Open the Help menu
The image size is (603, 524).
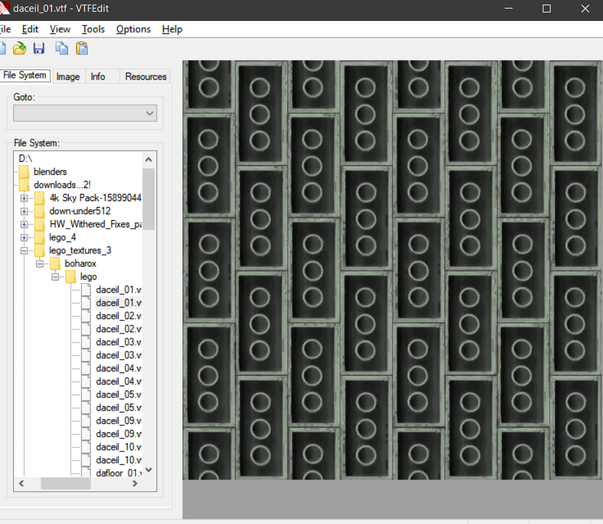tap(172, 29)
